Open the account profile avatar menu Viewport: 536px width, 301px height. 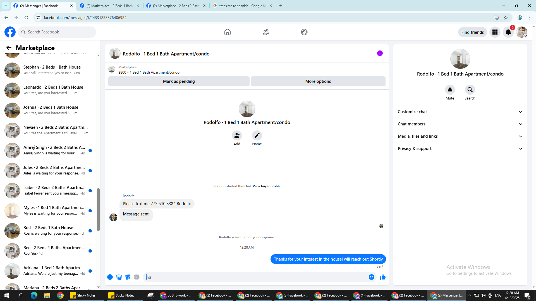(522, 32)
